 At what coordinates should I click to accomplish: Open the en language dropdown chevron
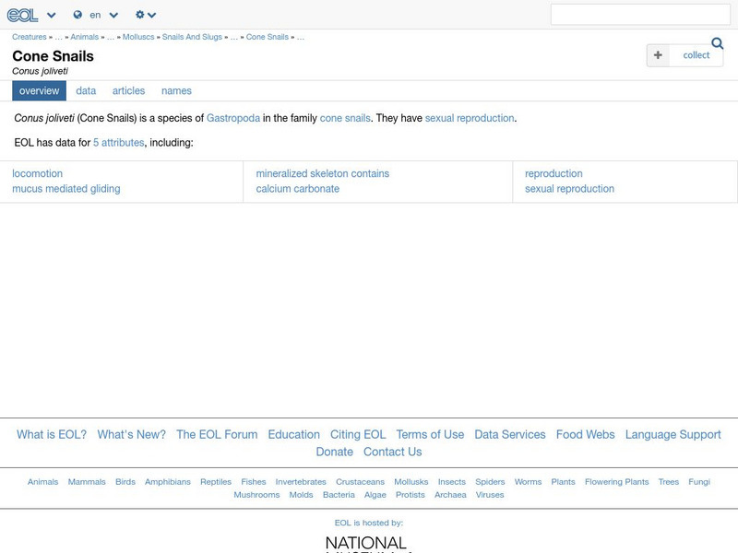[113, 15]
